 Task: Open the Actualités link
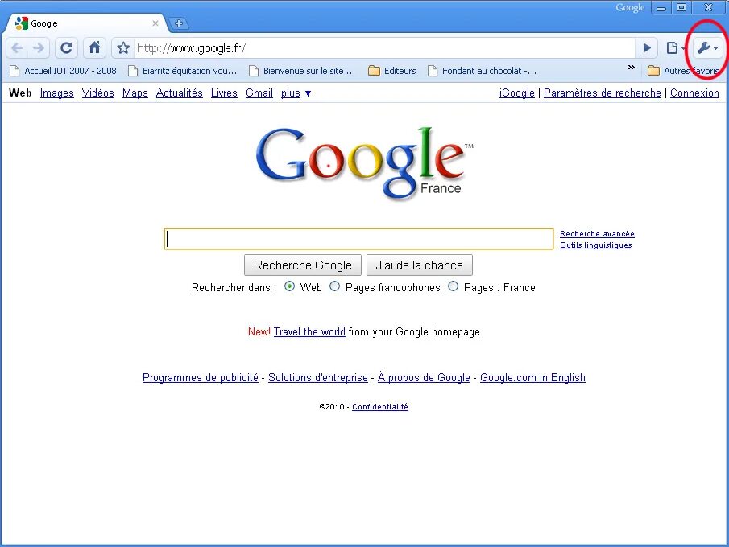[179, 93]
